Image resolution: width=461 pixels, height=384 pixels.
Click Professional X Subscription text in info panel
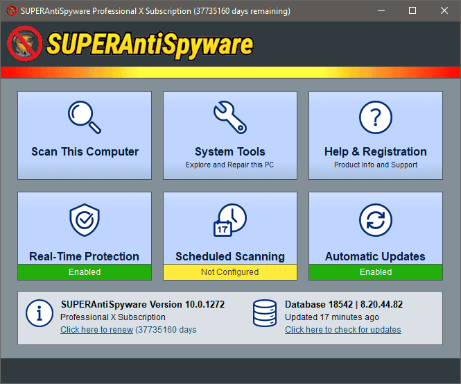point(112,317)
